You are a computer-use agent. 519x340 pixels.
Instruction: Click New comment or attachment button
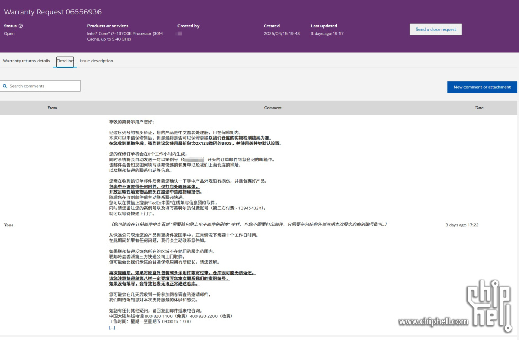pyautogui.click(x=482, y=87)
